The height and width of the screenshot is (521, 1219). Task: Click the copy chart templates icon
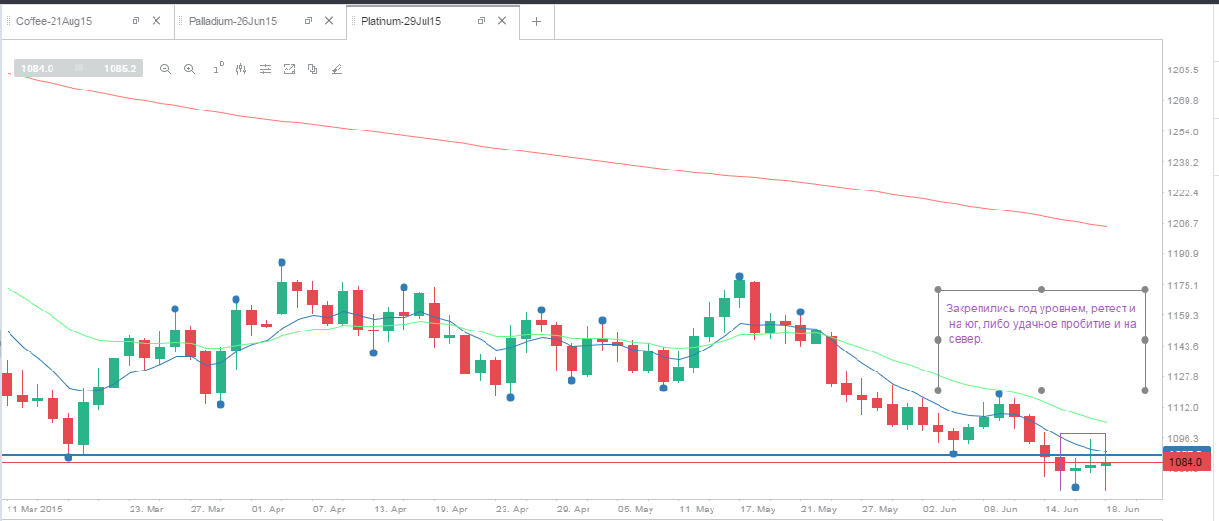click(312, 69)
